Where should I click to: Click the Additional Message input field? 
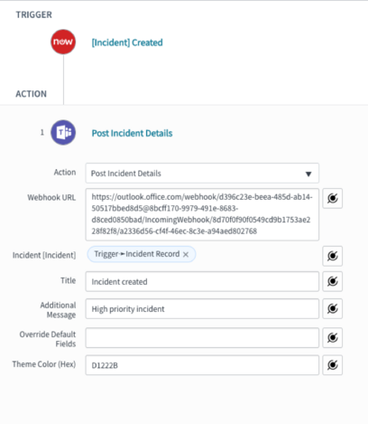(x=202, y=308)
